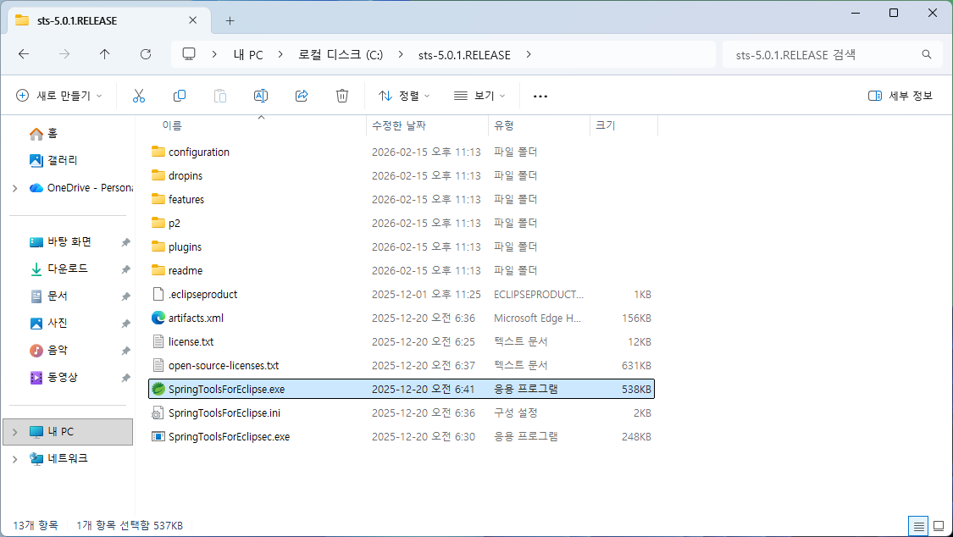Select the artifacts.xml Edge icon
Viewport: 953px width, 537px height.
click(158, 318)
